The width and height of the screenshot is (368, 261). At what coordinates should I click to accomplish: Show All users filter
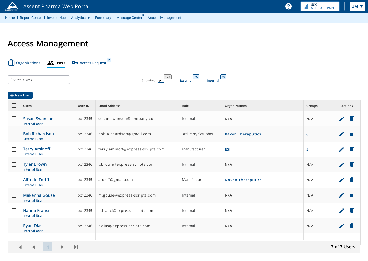click(x=161, y=80)
